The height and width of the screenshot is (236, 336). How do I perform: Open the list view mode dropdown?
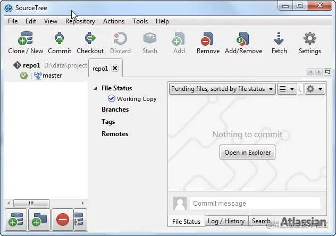pos(287,89)
